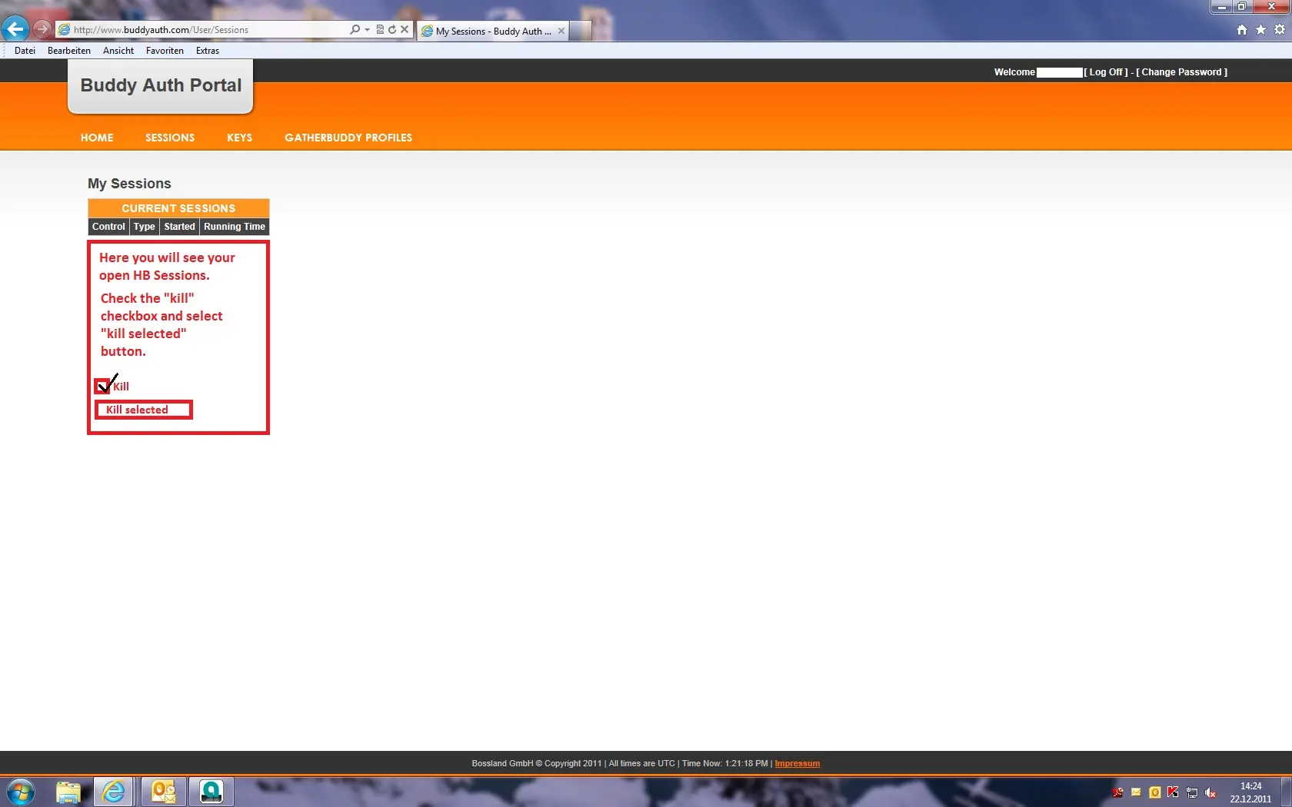Viewport: 1292px width, 807px height.
Task: Open the browser home page icon
Action: pyautogui.click(x=1241, y=30)
